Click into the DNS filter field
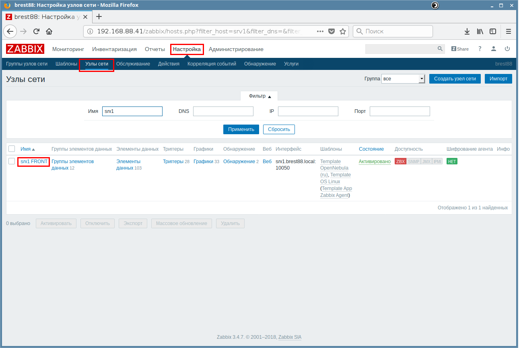Viewport: 519px width, 348px height. pyautogui.click(x=223, y=111)
